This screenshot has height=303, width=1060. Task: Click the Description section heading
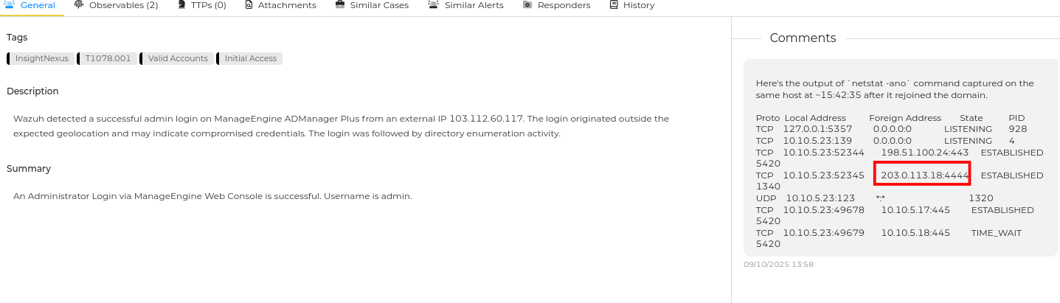(32, 91)
